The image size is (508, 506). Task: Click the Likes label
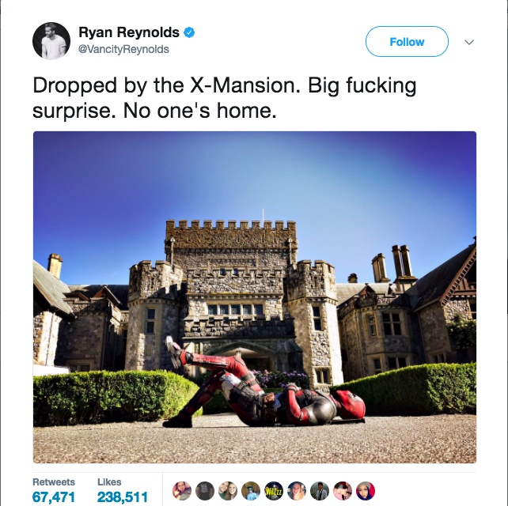pyautogui.click(x=109, y=481)
